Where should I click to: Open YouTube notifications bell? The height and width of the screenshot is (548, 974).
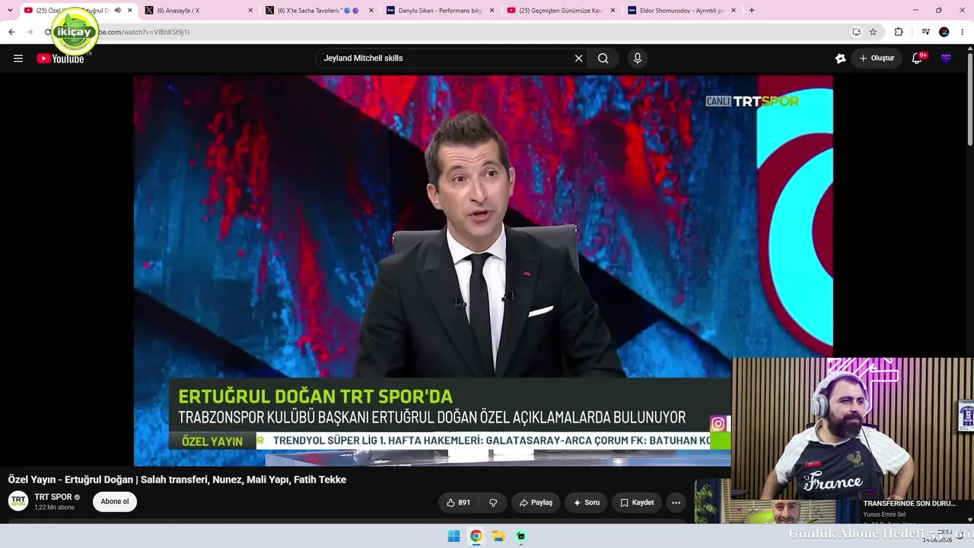click(x=917, y=58)
